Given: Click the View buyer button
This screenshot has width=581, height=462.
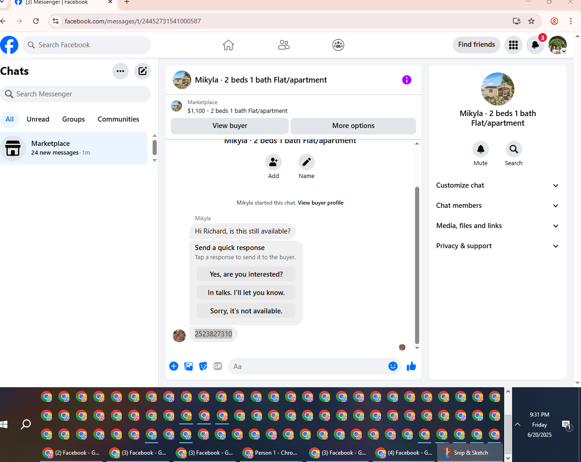Looking at the screenshot, I should pyautogui.click(x=230, y=126).
